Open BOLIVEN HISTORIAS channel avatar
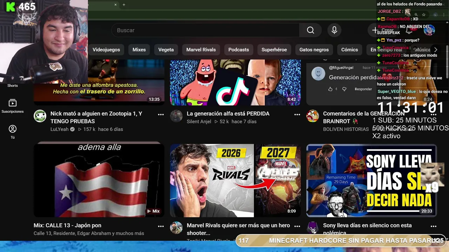This screenshot has width=449, height=252. point(313,116)
